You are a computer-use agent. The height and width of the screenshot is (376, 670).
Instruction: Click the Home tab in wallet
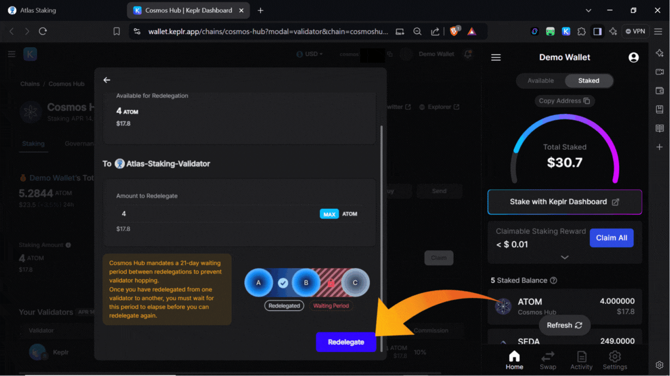coord(514,360)
